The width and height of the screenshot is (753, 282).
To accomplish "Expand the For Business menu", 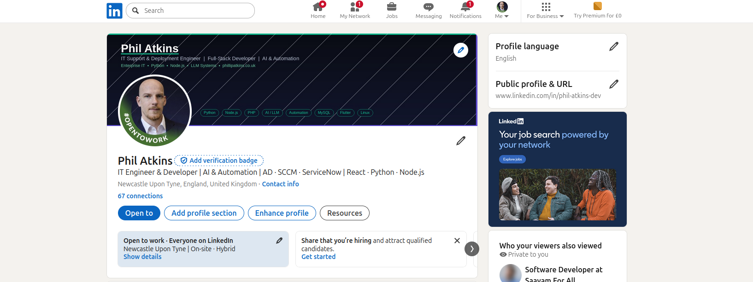I will pyautogui.click(x=546, y=11).
